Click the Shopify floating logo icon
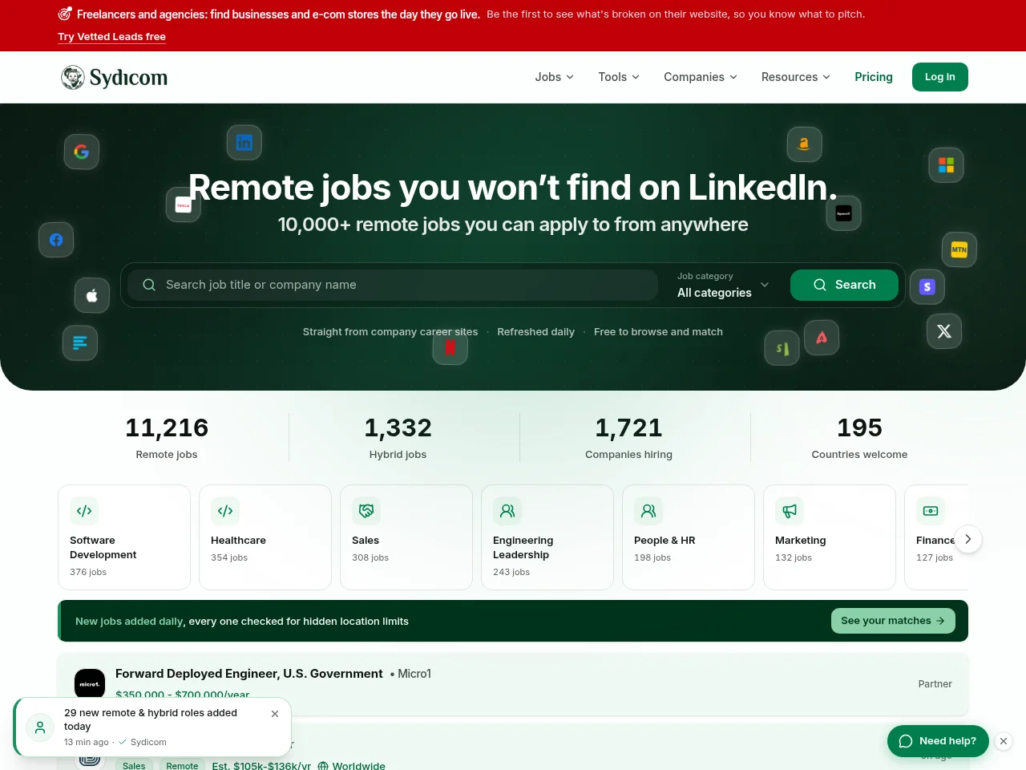The height and width of the screenshot is (770, 1026). click(782, 348)
